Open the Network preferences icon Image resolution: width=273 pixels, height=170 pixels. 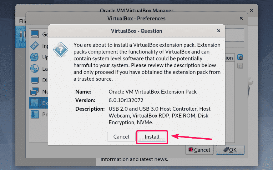click(x=35, y=91)
